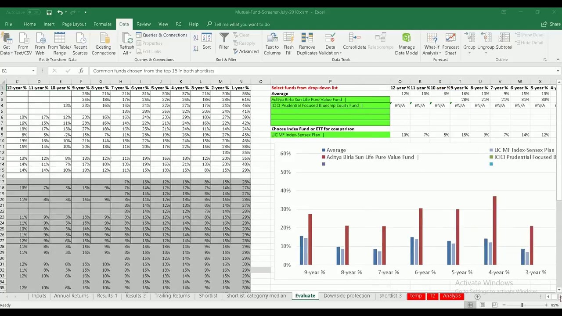
Task: Open the Annual Returns sheet tab
Action: click(71, 296)
